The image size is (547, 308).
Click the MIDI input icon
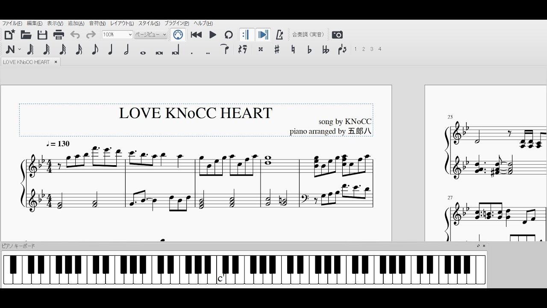tap(177, 35)
